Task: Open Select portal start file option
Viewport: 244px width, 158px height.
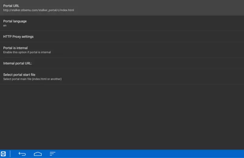Action: click(x=122, y=77)
